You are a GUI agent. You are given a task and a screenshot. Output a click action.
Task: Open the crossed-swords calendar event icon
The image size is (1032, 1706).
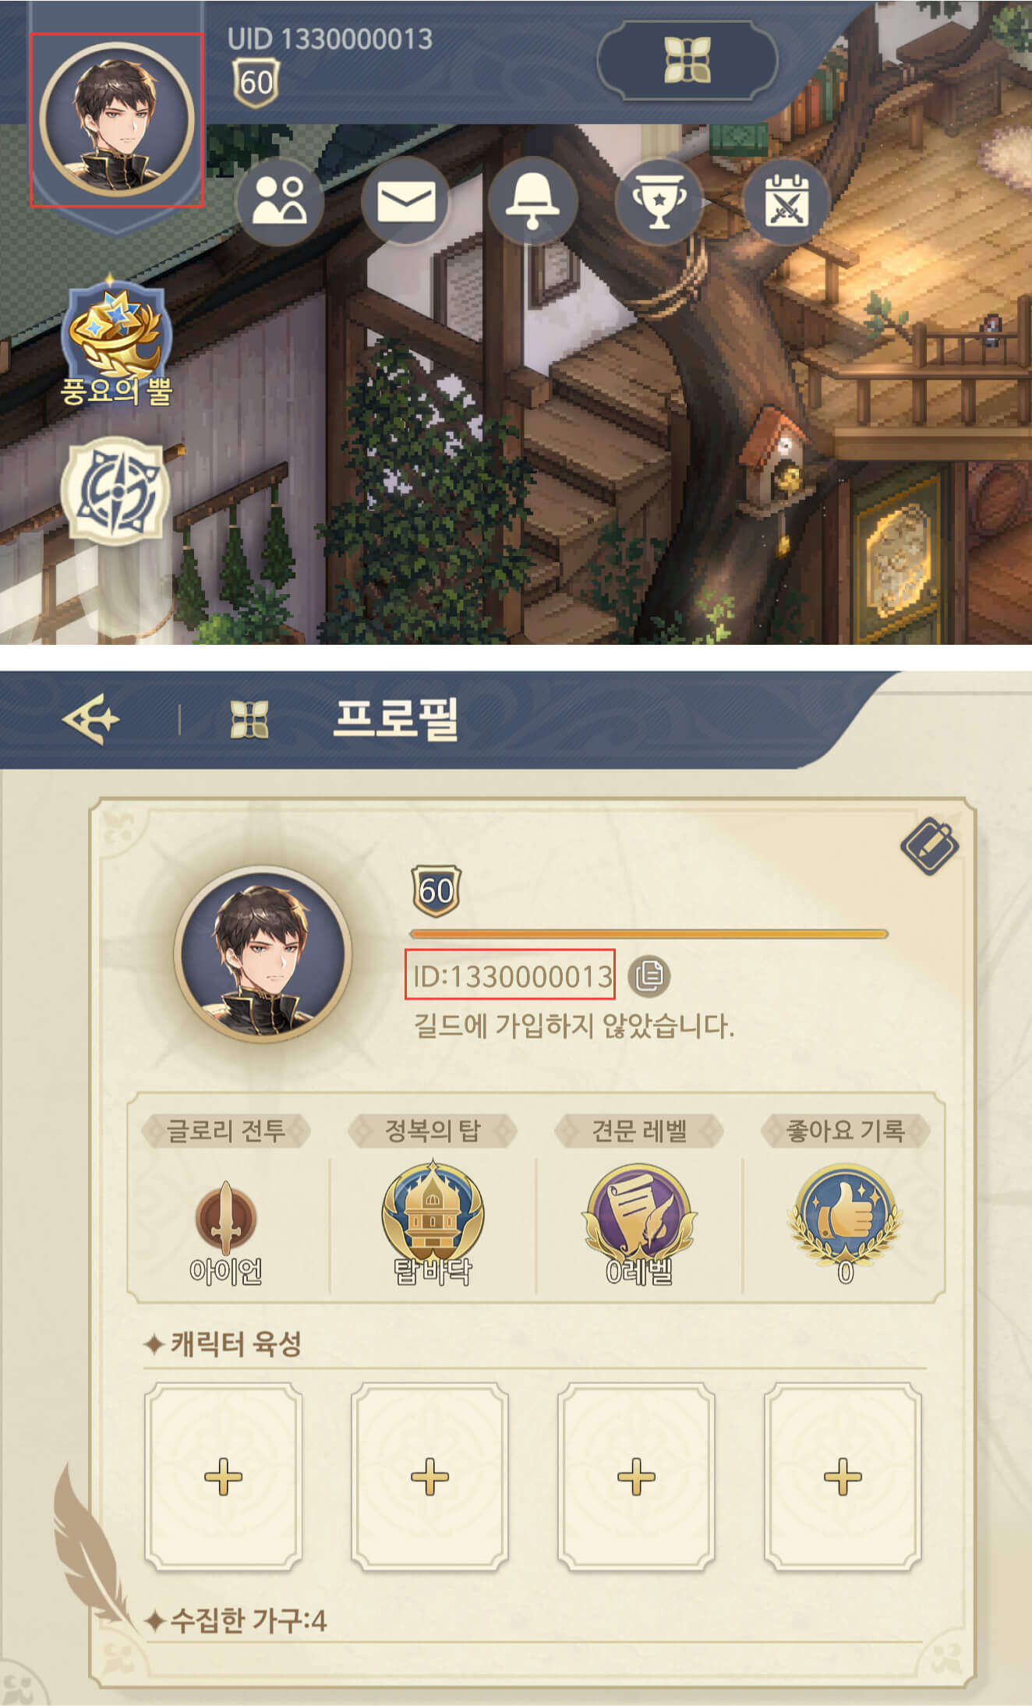coord(786,200)
